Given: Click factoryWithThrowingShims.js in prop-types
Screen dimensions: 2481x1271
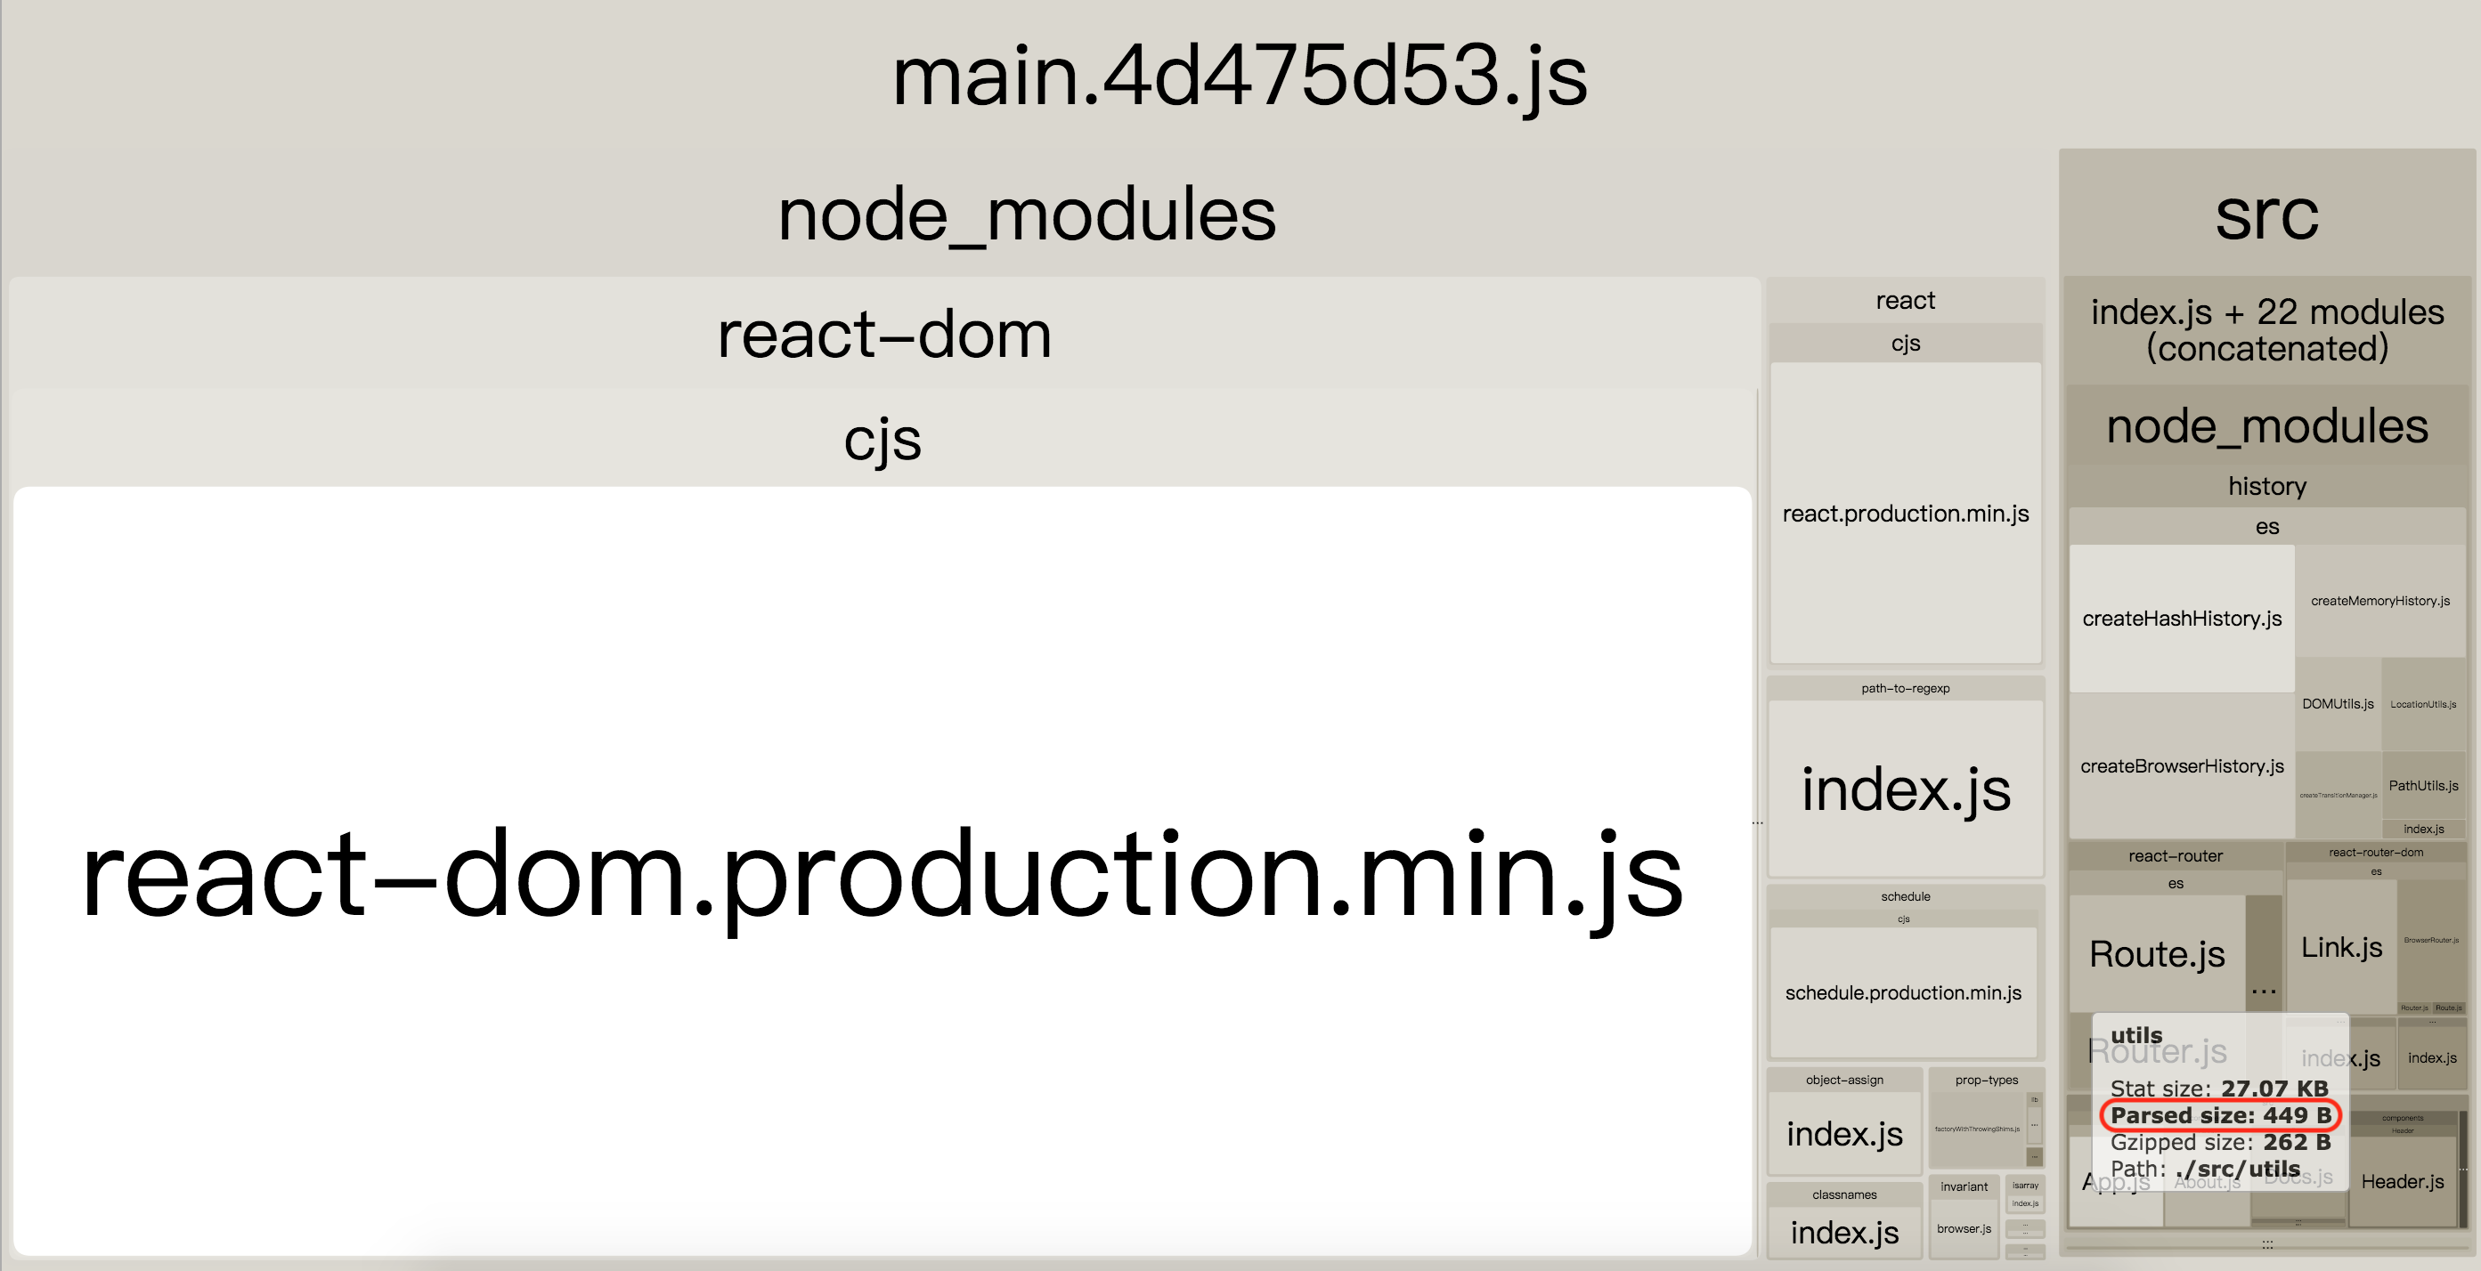Looking at the screenshot, I should coord(1976,1129).
